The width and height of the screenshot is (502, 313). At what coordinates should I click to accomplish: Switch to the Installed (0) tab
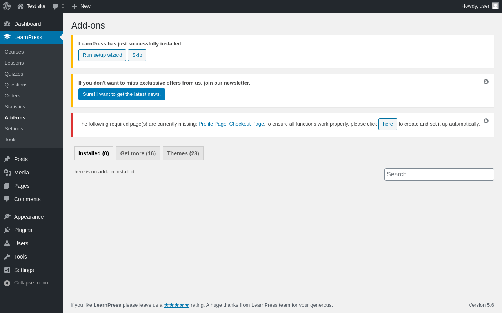(94, 153)
